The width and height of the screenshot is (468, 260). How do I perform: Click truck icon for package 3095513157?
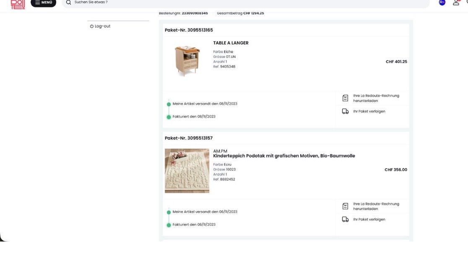point(345,220)
